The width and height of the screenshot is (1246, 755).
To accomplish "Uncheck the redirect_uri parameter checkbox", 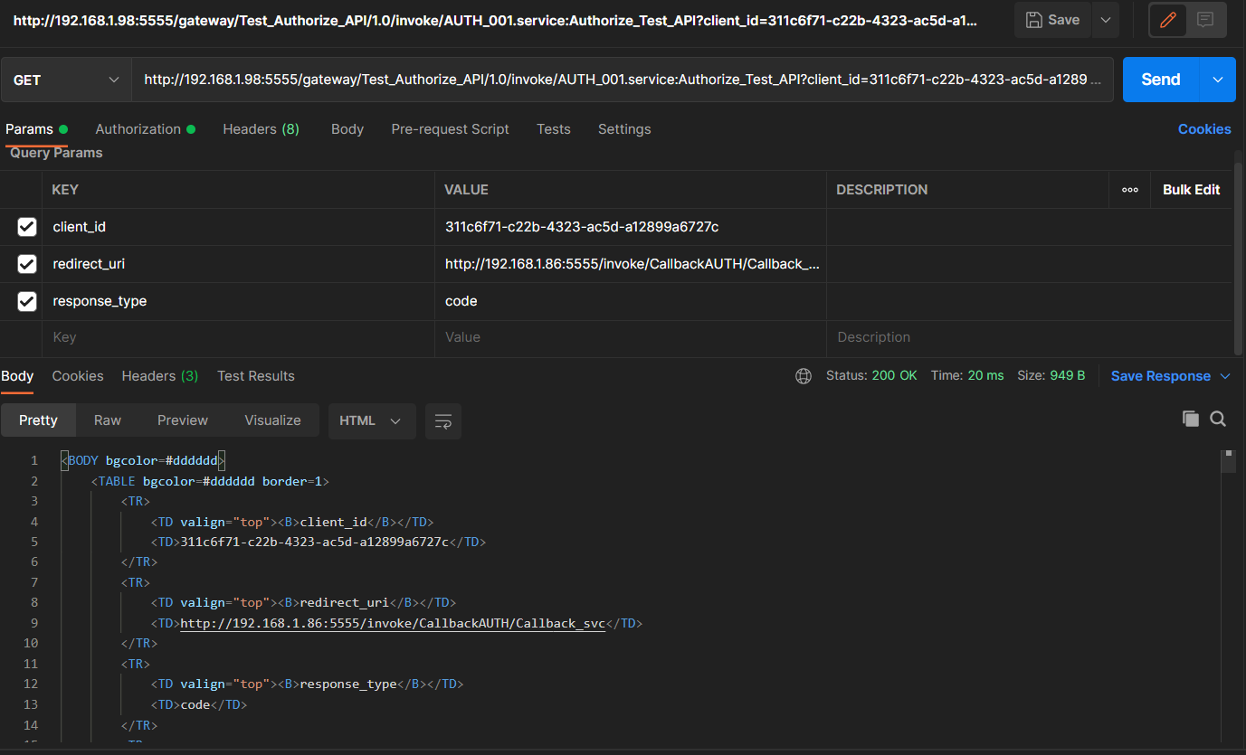I will coord(27,264).
